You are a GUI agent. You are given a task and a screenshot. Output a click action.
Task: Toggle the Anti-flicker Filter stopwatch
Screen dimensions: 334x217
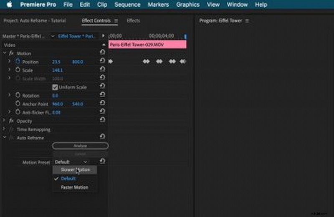coord(18,112)
